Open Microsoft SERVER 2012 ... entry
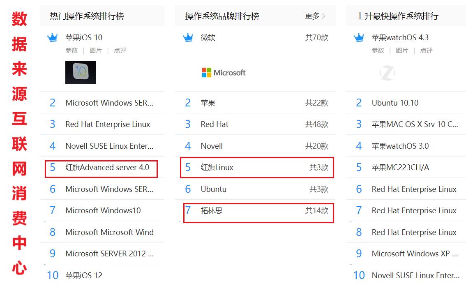Viewport: 466px width, 295px height. click(110, 254)
